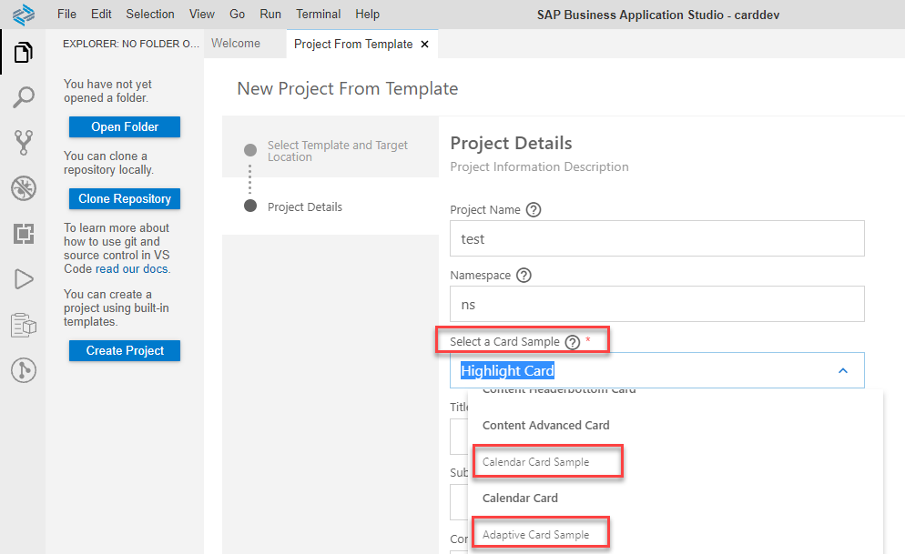Open the Run menu
Viewport: 905px width, 554px height.
click(270, 14)
